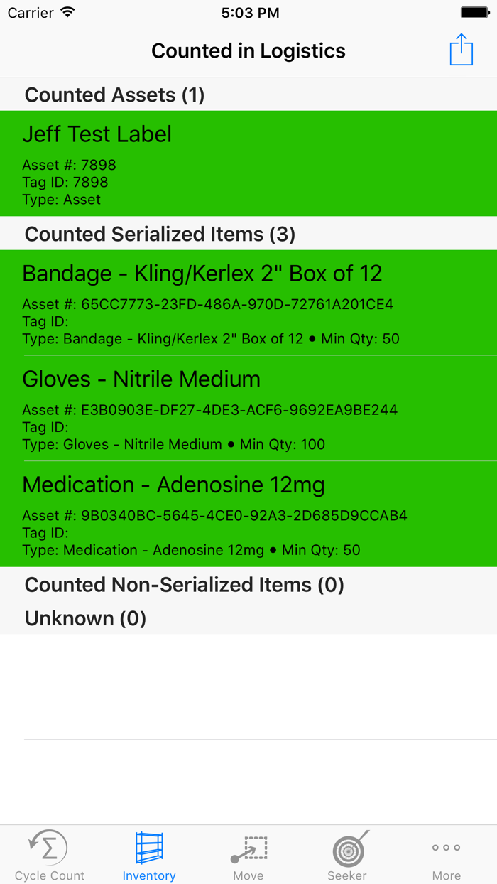
Task: Tap the battery indicator icon
Action: point(474,13)
